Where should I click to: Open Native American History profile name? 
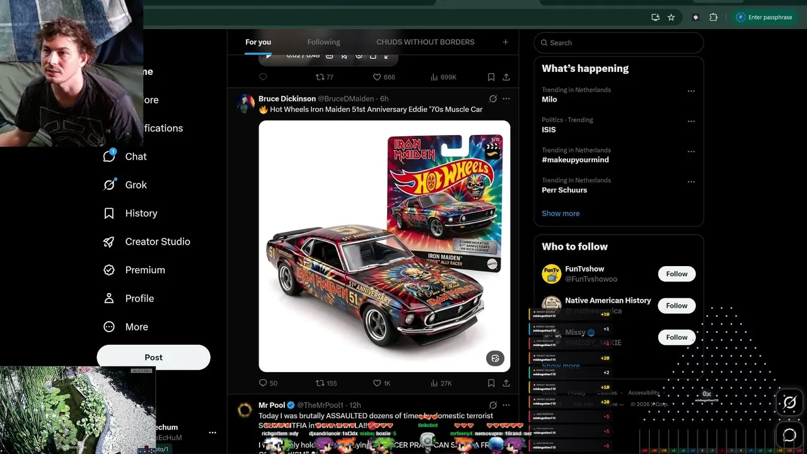[608, 300]
